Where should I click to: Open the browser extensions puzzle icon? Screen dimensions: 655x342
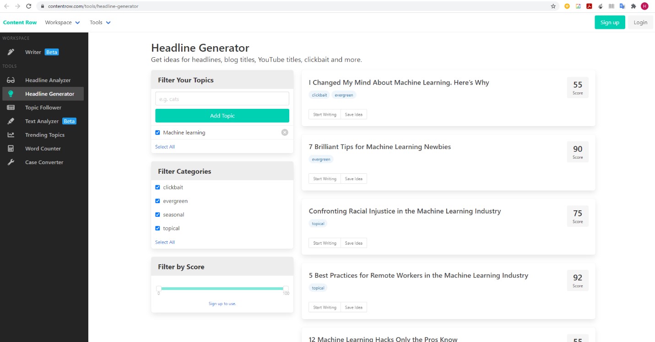tap(633, 6)
